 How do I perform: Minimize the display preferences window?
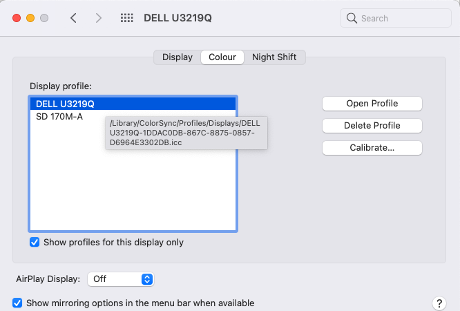pos(30,18)
